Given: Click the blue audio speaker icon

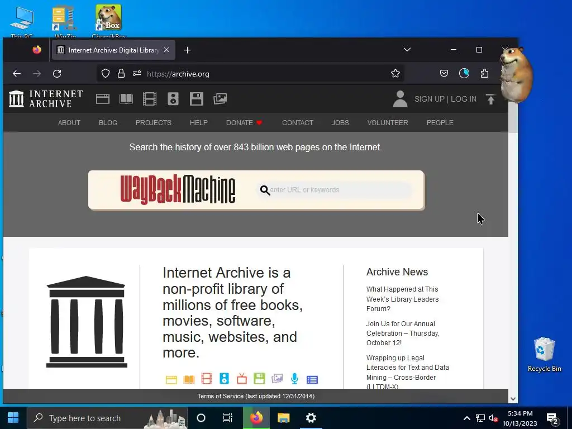Looking at the screenshot, I should pyautogui.click(x=224, y=379).
